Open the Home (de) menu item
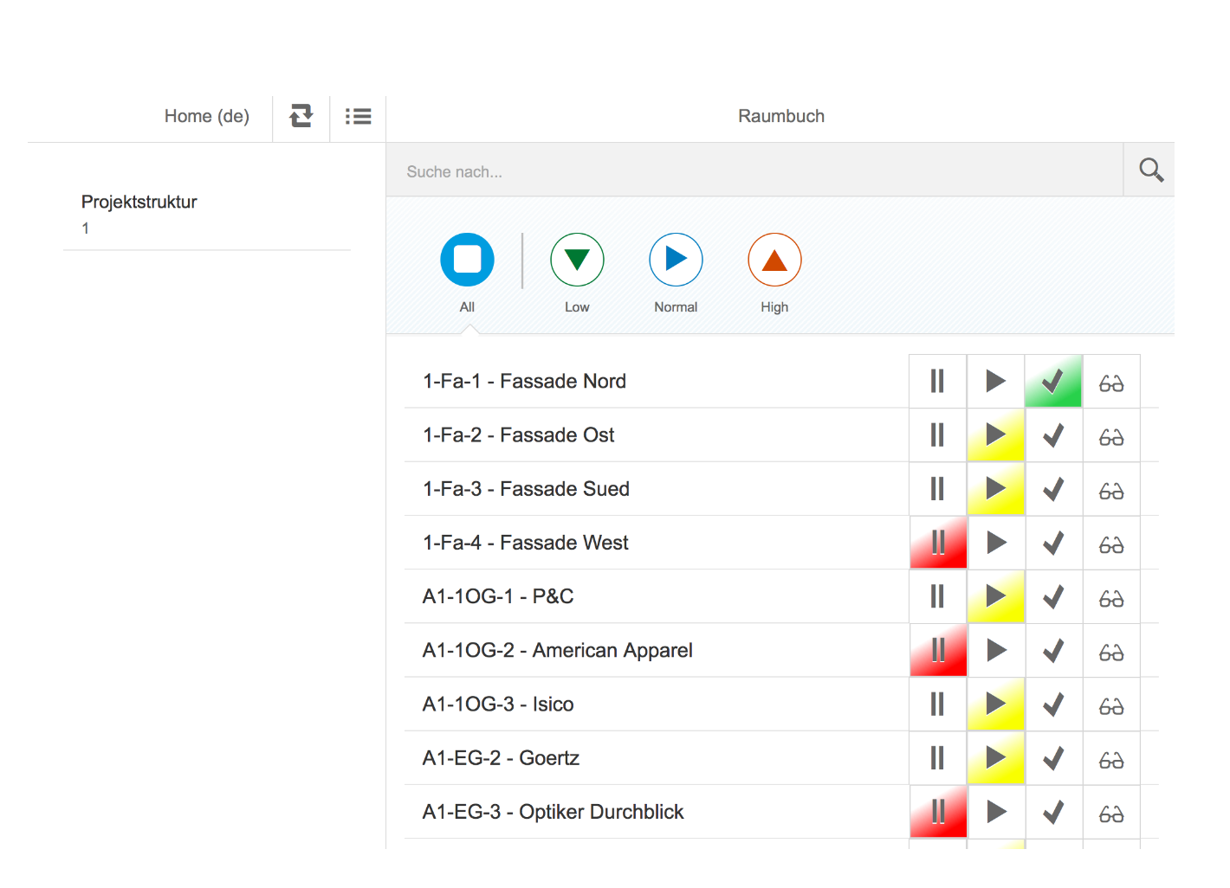1230x888 pixels. (x=206, y=116)
